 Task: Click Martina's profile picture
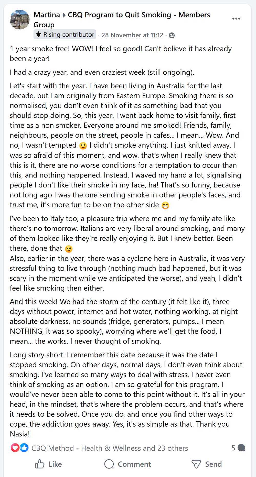(19, 19)
